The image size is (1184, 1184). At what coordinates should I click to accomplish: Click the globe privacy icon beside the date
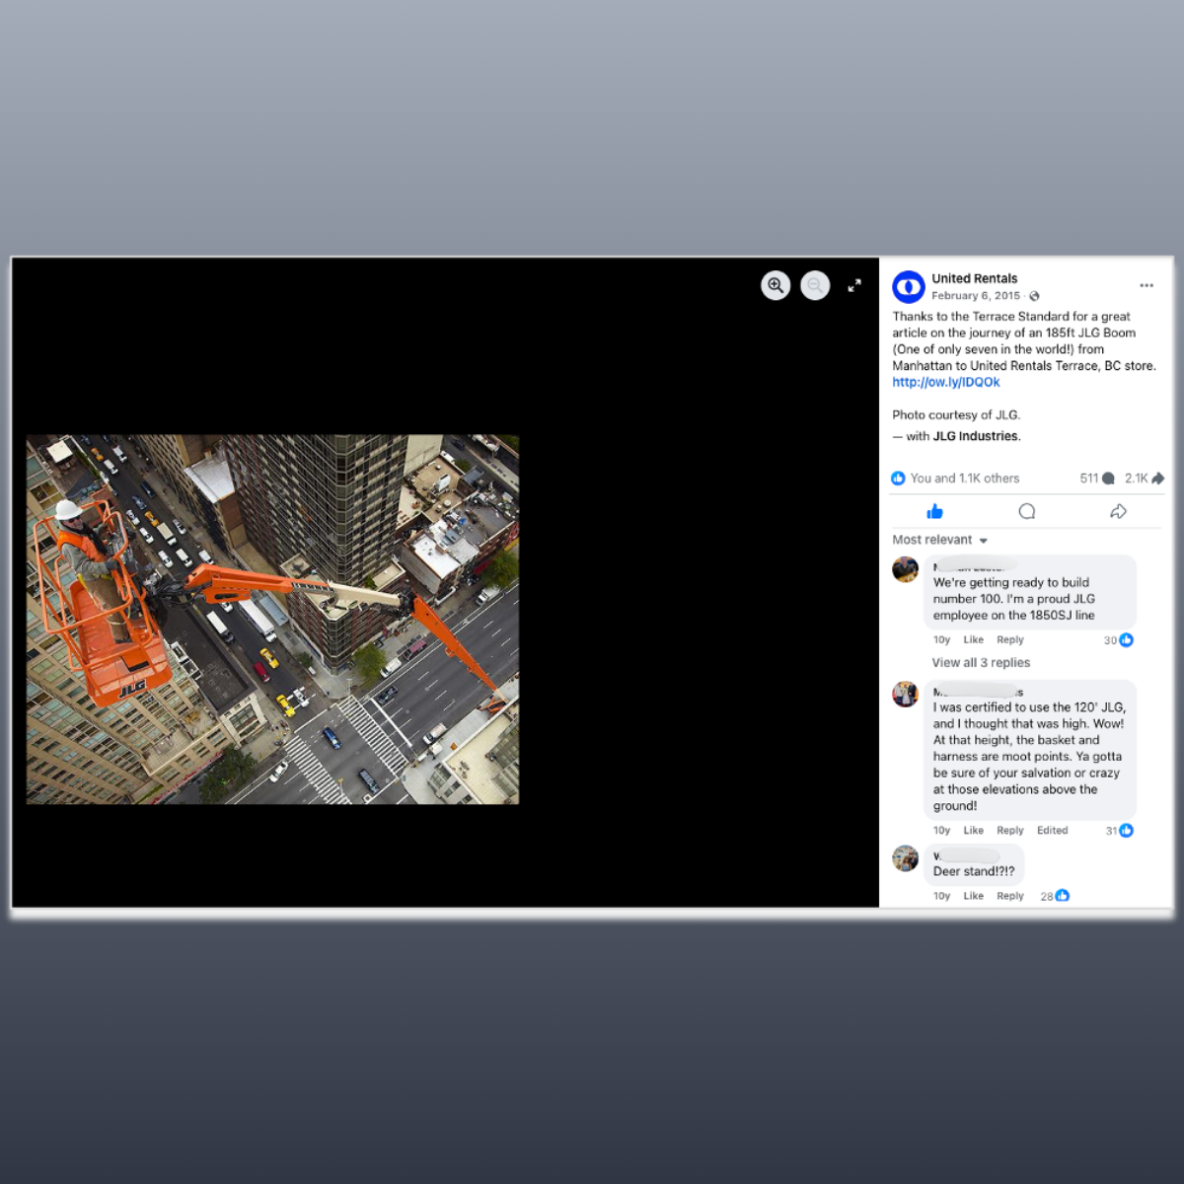[1034, 296]
